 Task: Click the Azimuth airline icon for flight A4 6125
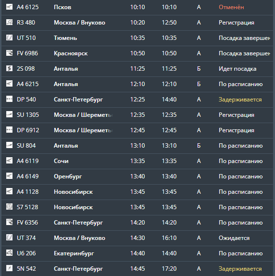point(9,7)
